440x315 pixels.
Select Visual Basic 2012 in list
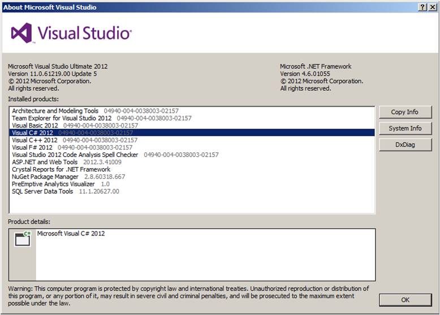(192, 125)
